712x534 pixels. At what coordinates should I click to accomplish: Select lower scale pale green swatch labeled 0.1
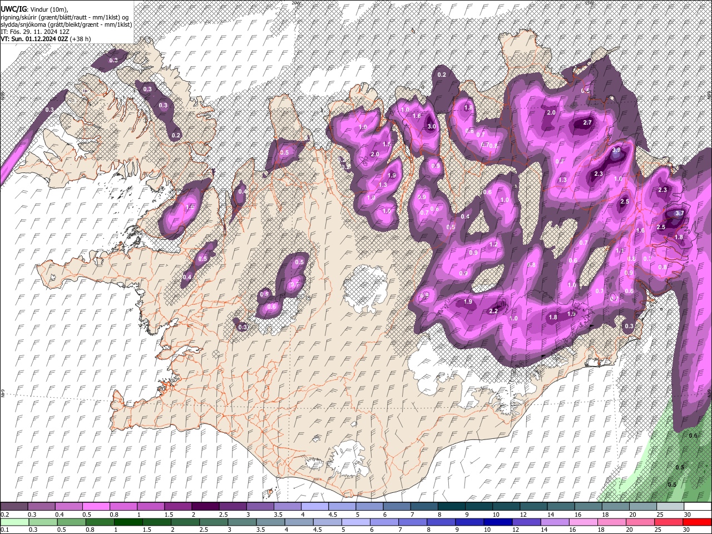click(14, 522)
